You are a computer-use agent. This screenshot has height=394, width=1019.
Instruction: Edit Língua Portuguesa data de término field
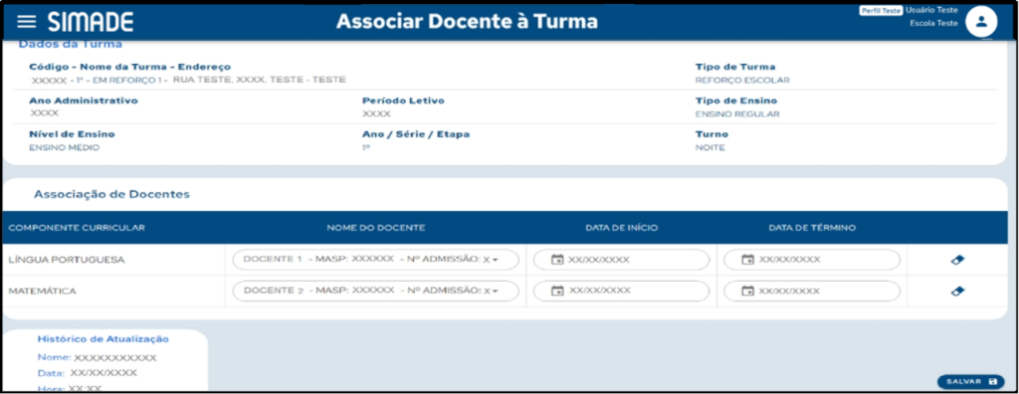[812, 260]
